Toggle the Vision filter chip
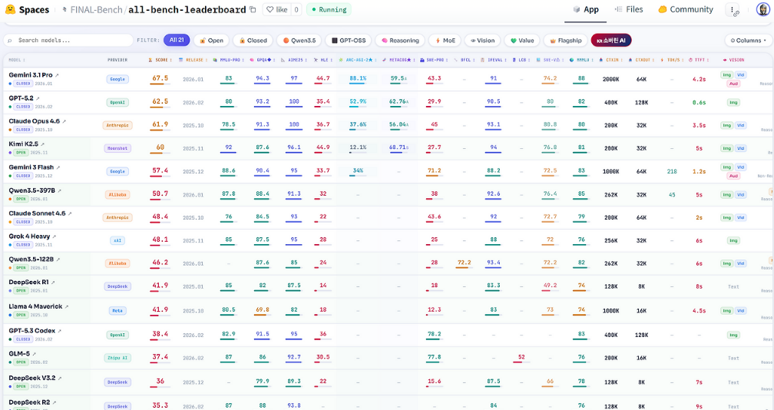 pyautogui.click(x=482, y=41)
